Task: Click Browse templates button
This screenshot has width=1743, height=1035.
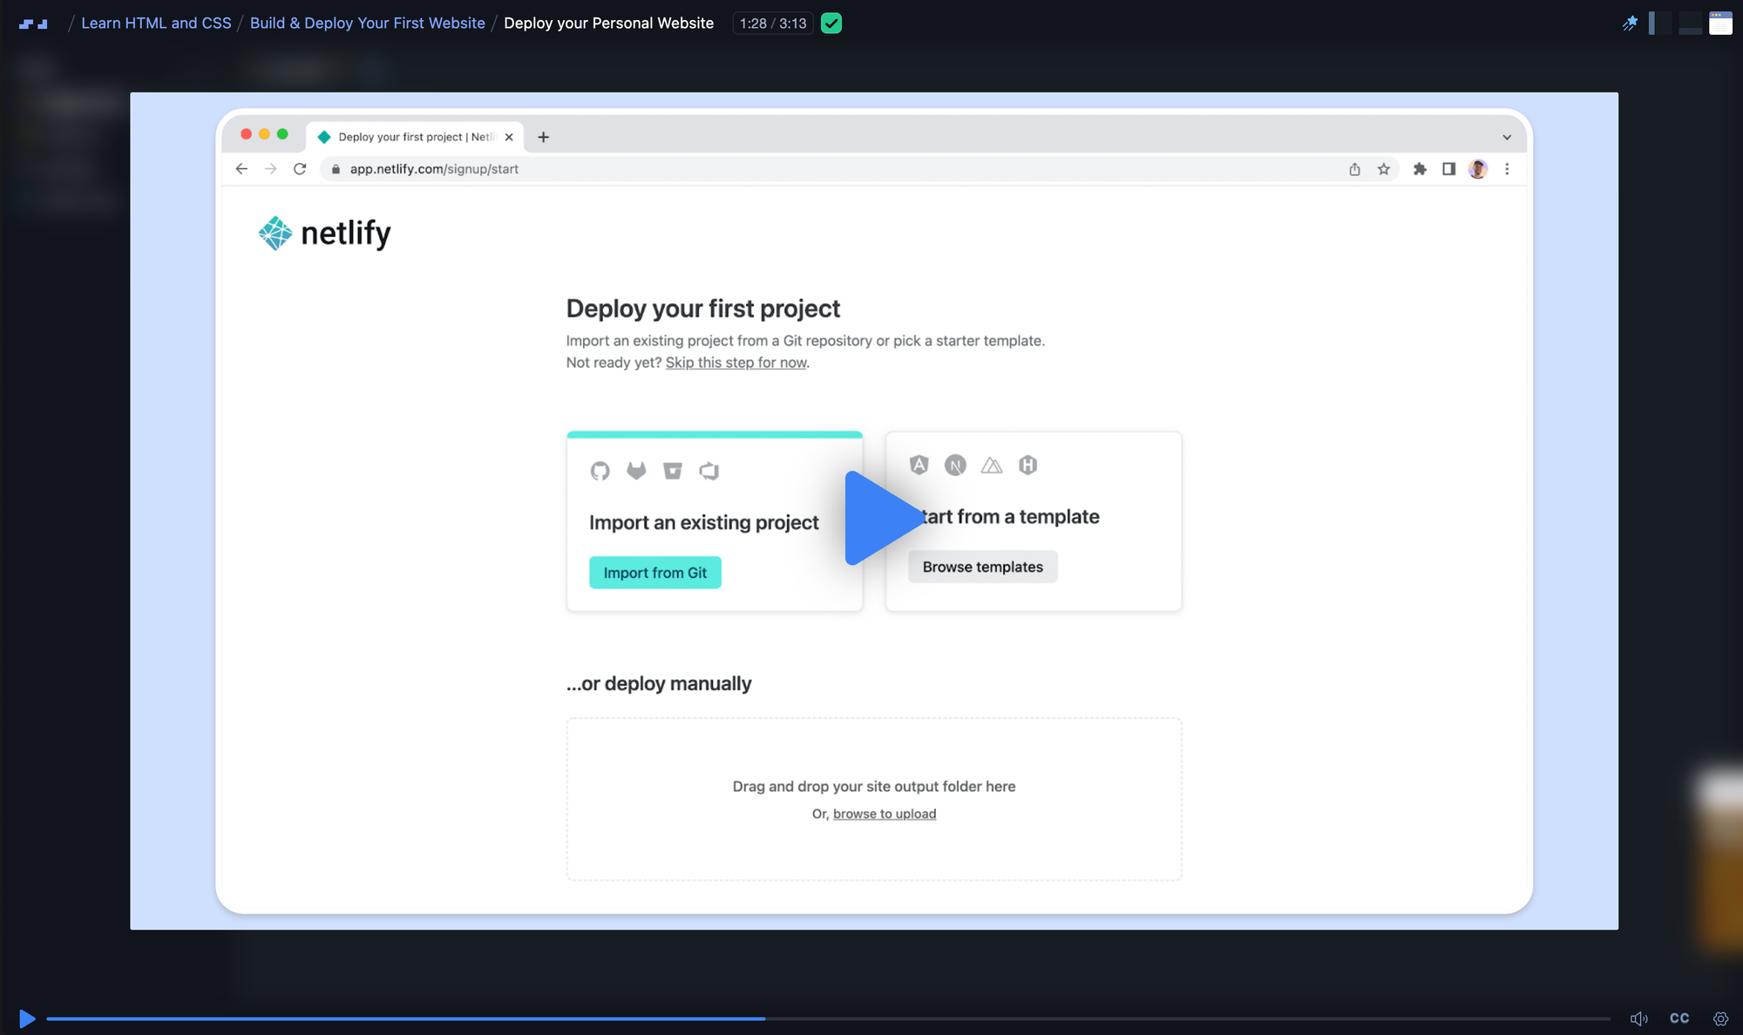Action: click(x=983, y=567)
